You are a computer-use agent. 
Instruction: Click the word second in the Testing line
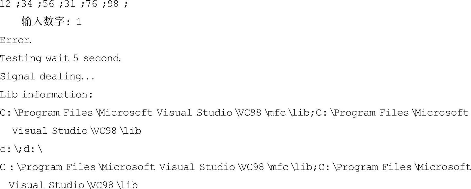coord(101,58)
